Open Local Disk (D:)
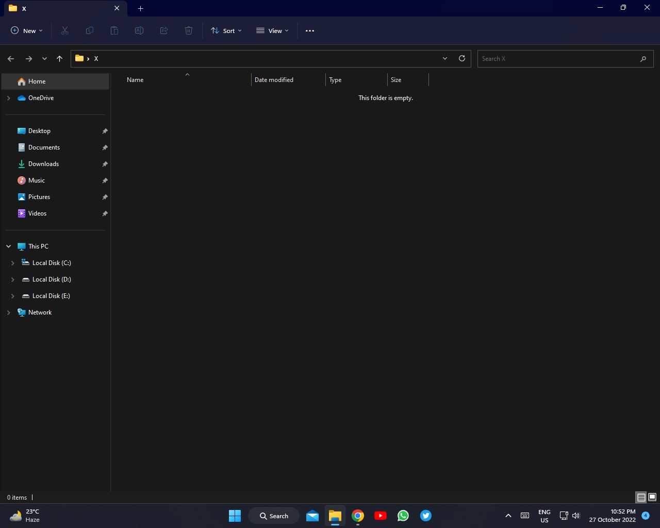 [x=56, y=279]
